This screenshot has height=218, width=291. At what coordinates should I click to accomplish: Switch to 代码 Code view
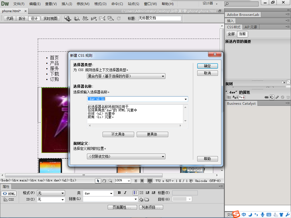pyautogui.click(x=10, y=18)
